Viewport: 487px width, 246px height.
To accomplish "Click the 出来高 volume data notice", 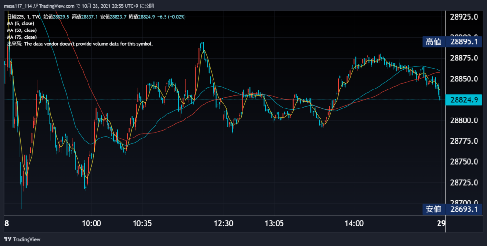I will 80,44.
